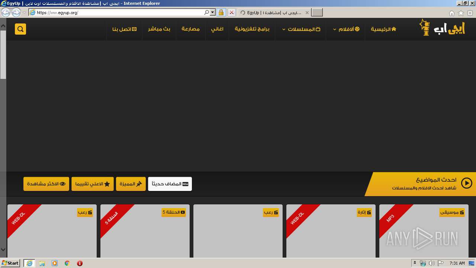476x268 pixels.
Task: Open Favorites star icon
Action: 461,13
